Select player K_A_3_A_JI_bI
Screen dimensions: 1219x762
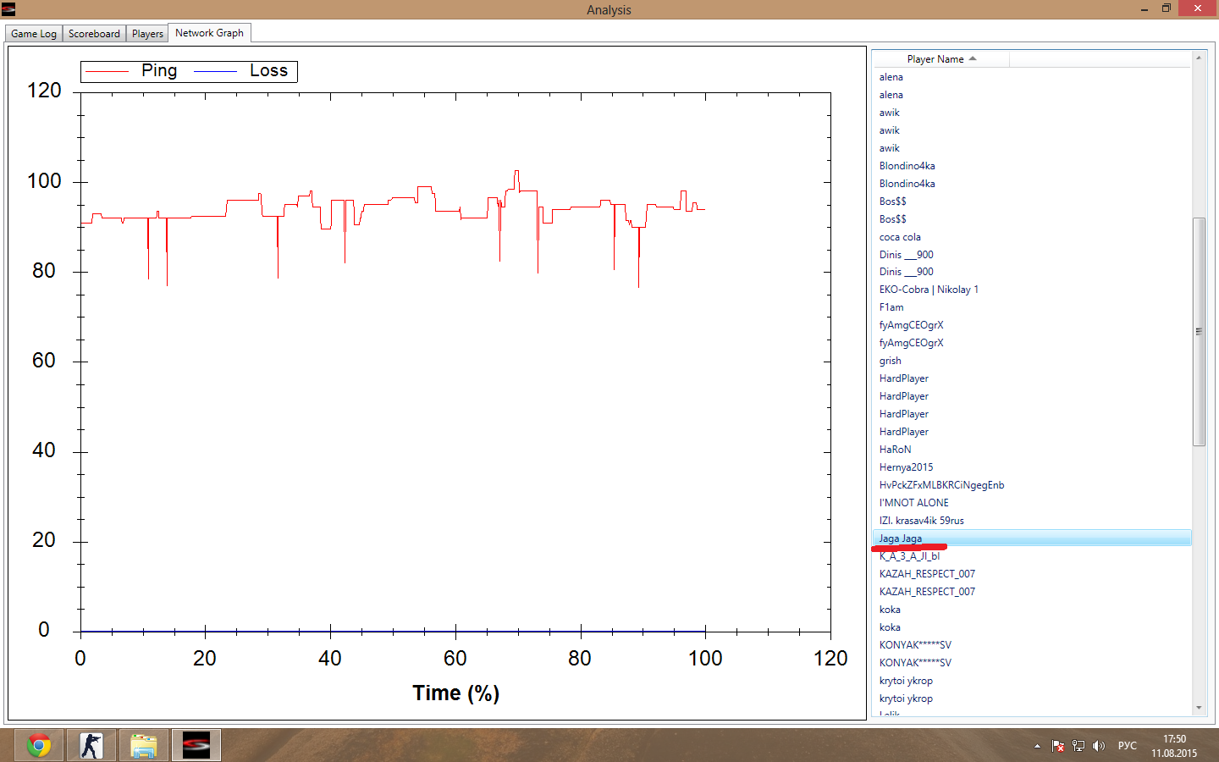[1032, 556]
